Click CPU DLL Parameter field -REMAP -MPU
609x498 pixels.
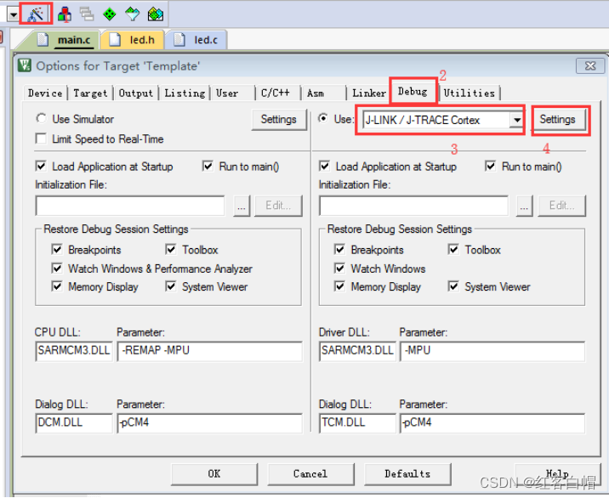[x=210, y=351]
